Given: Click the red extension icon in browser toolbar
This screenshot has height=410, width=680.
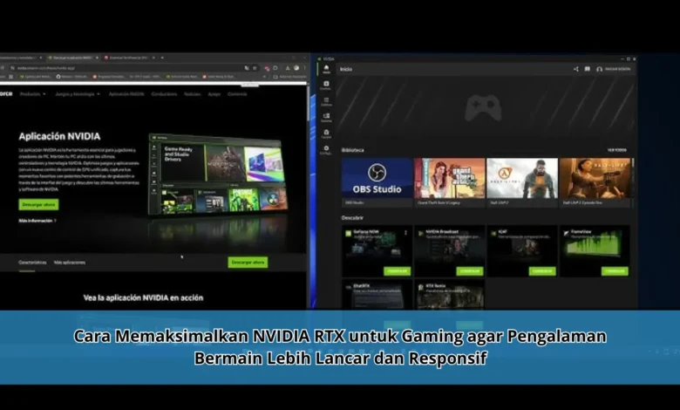Looking at the screenshot, I should [267, 68].
